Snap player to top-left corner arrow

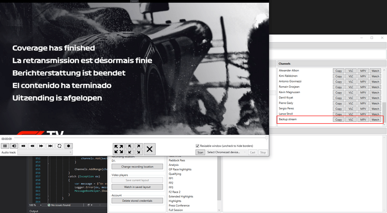pos(130,146)
